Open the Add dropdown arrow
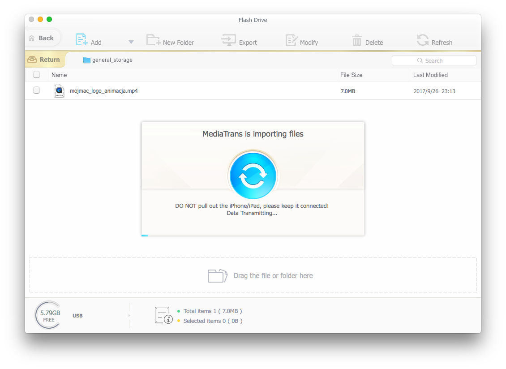Viewport: 506px width, 369px height. pyautogui.click(x=131, y=42)
